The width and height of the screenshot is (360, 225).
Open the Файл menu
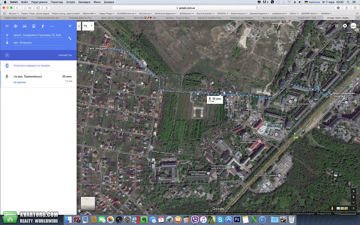pos(24,2)
